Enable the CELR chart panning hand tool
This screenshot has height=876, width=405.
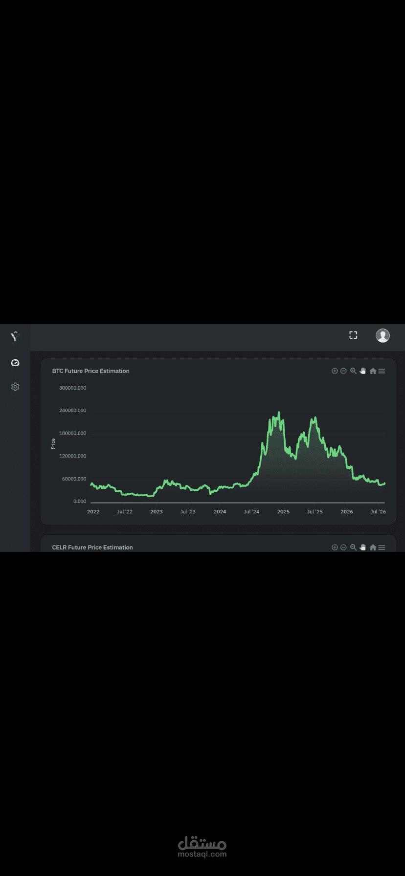(363, 547)
